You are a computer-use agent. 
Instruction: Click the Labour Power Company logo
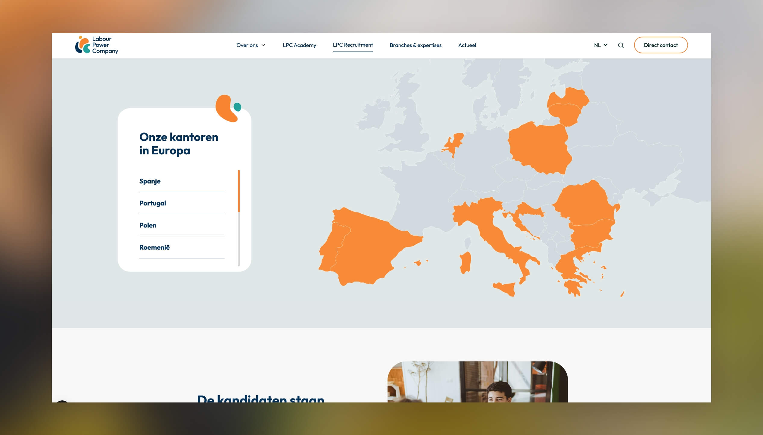coord(96,45)
